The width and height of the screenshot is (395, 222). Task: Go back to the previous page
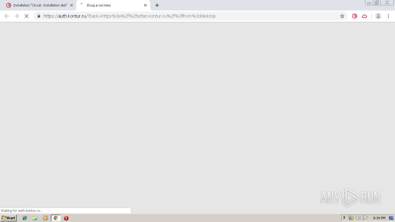pyautogui.click(x=7, y=16)
